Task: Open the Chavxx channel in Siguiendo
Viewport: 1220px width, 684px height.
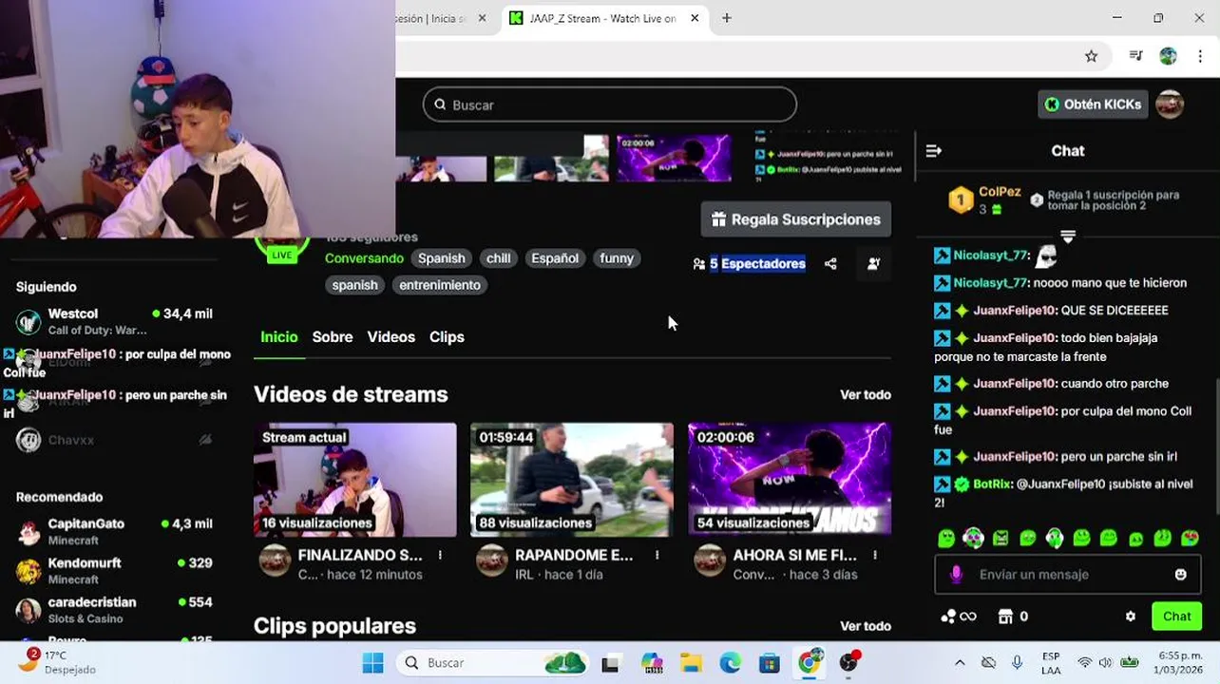Action: (x=116, y=440)
